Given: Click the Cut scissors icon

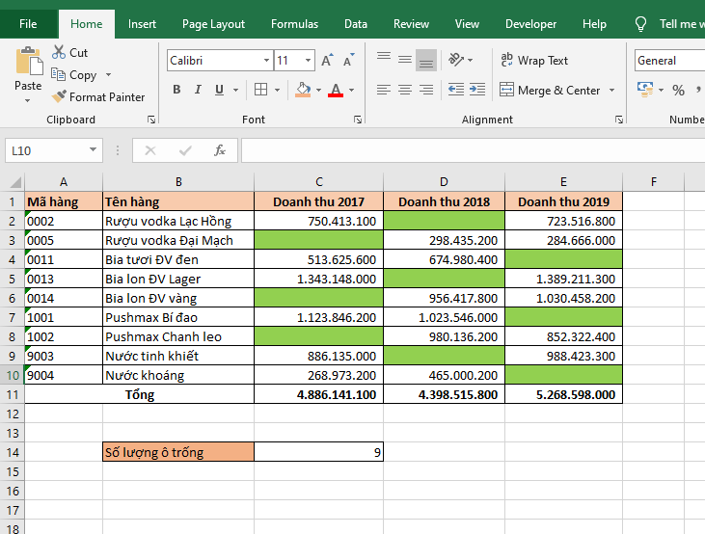Looking at the screenshot, I should [59, 53].
